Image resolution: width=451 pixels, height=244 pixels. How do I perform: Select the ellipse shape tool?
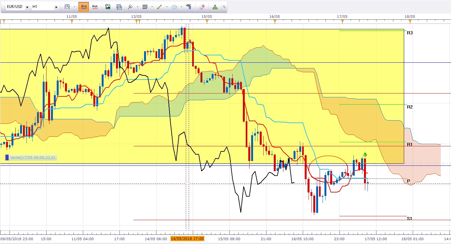point(174,7)
